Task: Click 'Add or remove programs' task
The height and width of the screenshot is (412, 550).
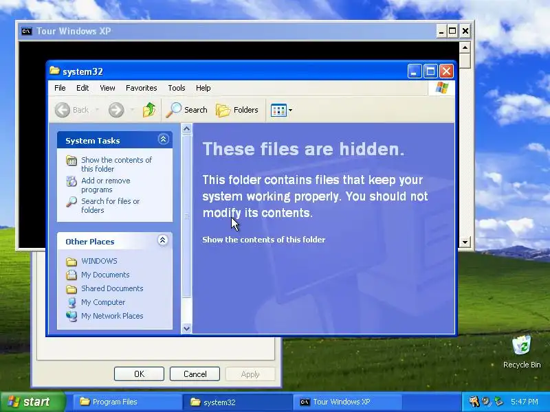Action: 106,185
